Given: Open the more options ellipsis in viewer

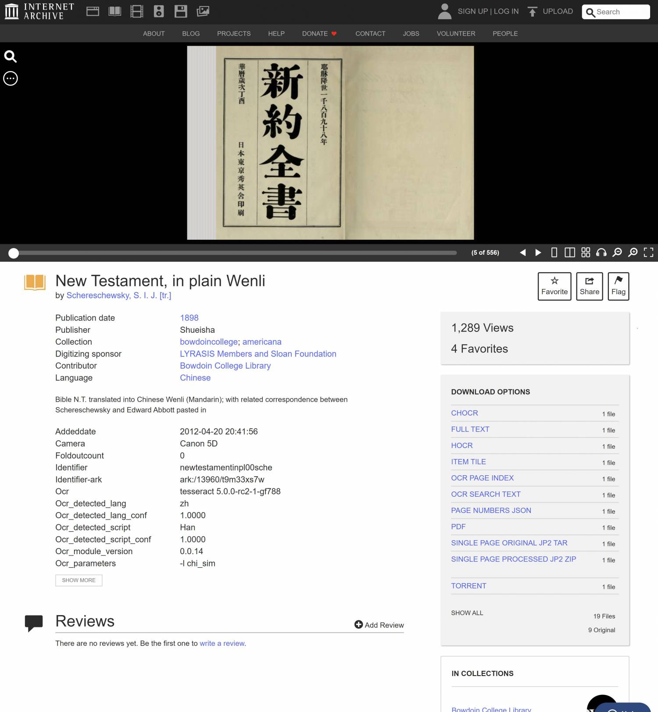Looking at the screenshot, I should (x=11, y=78).
